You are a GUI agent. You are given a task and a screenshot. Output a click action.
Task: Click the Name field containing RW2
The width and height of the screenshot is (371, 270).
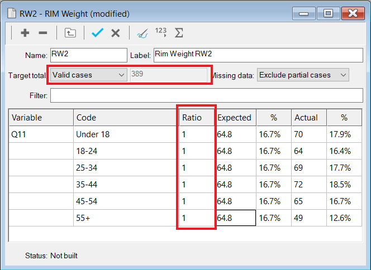pos(89,55)
